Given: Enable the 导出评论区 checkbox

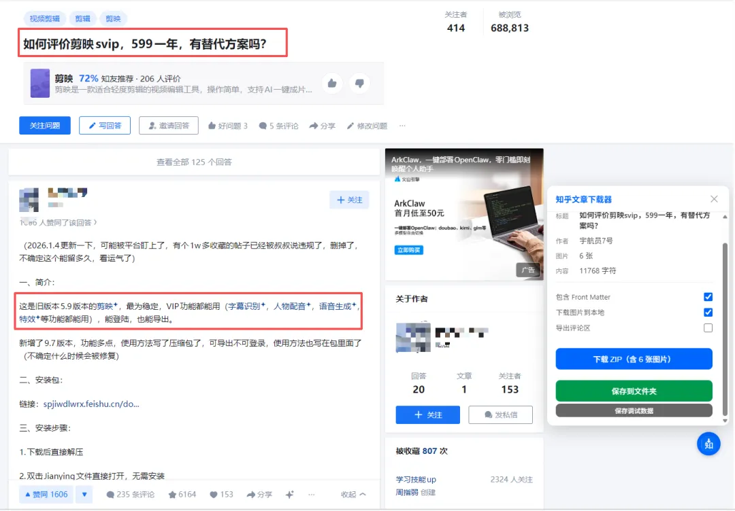Looking at the screenshot, I should point(708,328).
